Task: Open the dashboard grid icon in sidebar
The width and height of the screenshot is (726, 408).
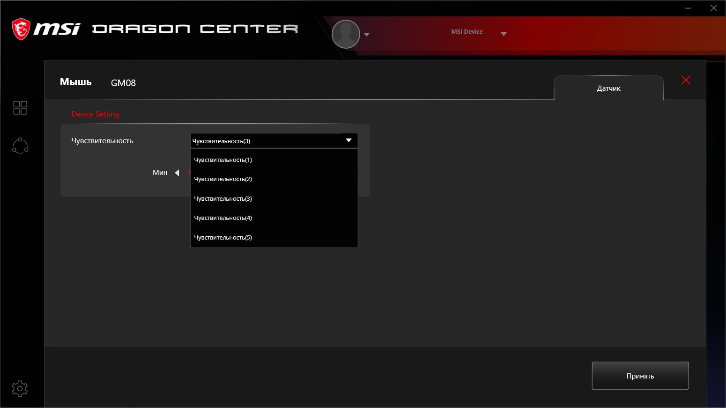Action: click(20, 108)
